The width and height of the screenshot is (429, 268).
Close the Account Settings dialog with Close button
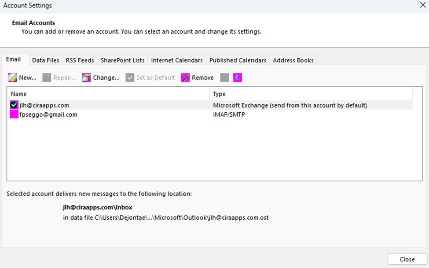click(x=407, y=259)
